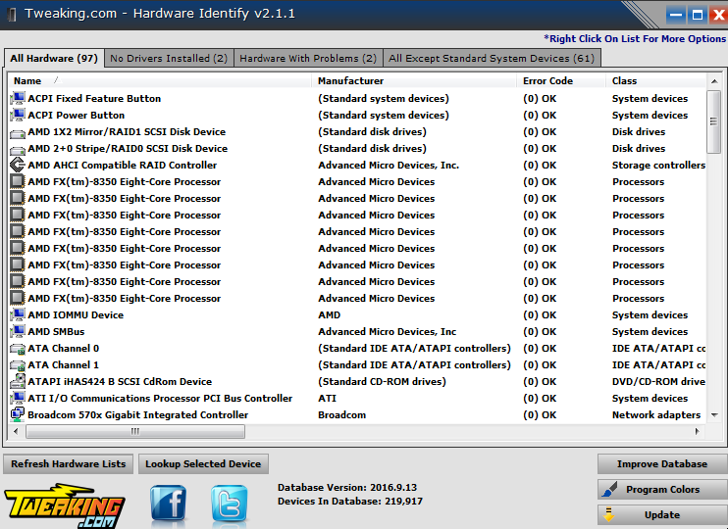Open Program Colors settings
Screen dimensions: 728x529
coord(662,490)
